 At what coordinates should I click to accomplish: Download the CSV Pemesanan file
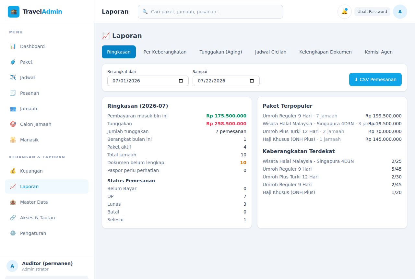[x=375, y=79]
